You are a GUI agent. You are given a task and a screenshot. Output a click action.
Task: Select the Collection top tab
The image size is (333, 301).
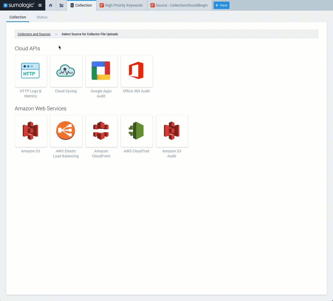coord(81,5)
